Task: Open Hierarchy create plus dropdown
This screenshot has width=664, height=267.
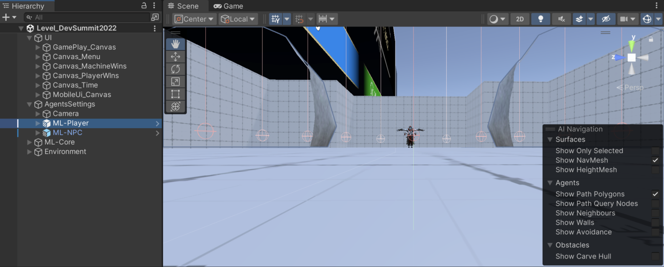Action: tap(9, 17)
